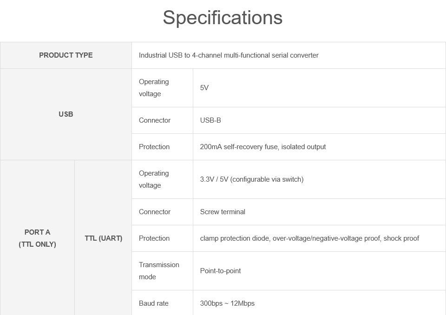This screenshot has width=446, height=315.
Task: Click the 5V operating voltage value
Action: point(204,88)
